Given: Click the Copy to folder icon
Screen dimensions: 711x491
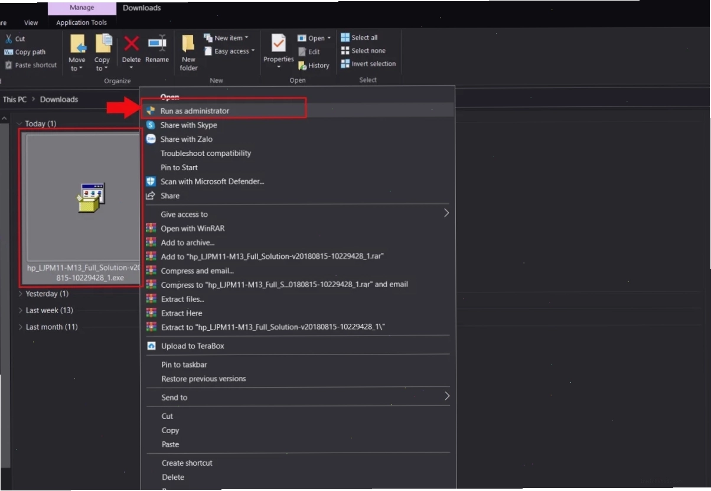Looking at the screenshot, I should point(103,44).
